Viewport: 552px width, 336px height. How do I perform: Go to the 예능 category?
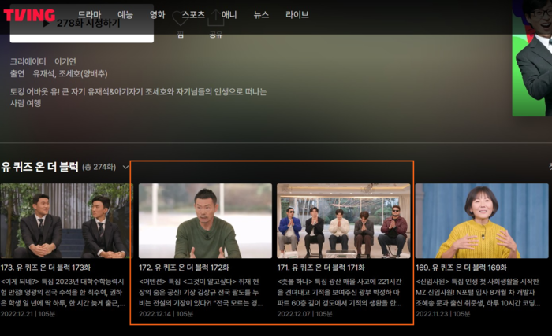tap(125, 15)
